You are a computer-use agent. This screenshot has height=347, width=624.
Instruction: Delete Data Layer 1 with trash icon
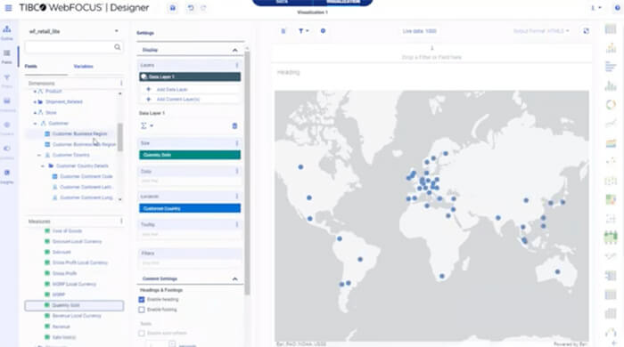[x=234, y=125]
